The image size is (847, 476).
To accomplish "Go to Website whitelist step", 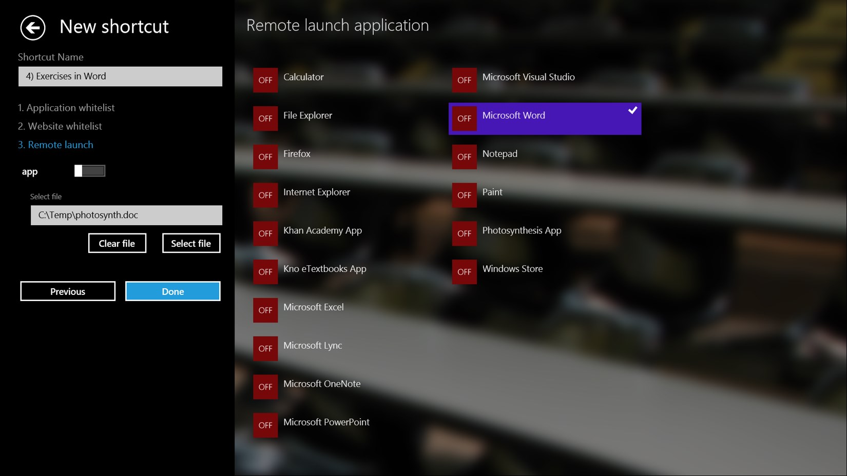I will click(x=60, y=126).
